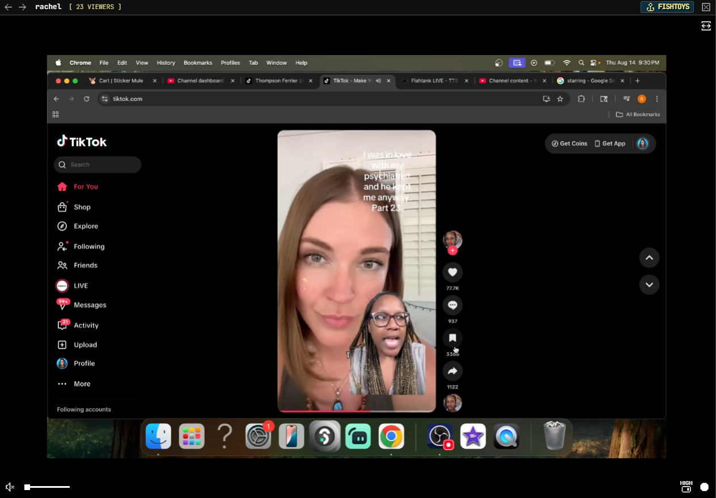Open the video comments bubble icon

coord(452,305)
